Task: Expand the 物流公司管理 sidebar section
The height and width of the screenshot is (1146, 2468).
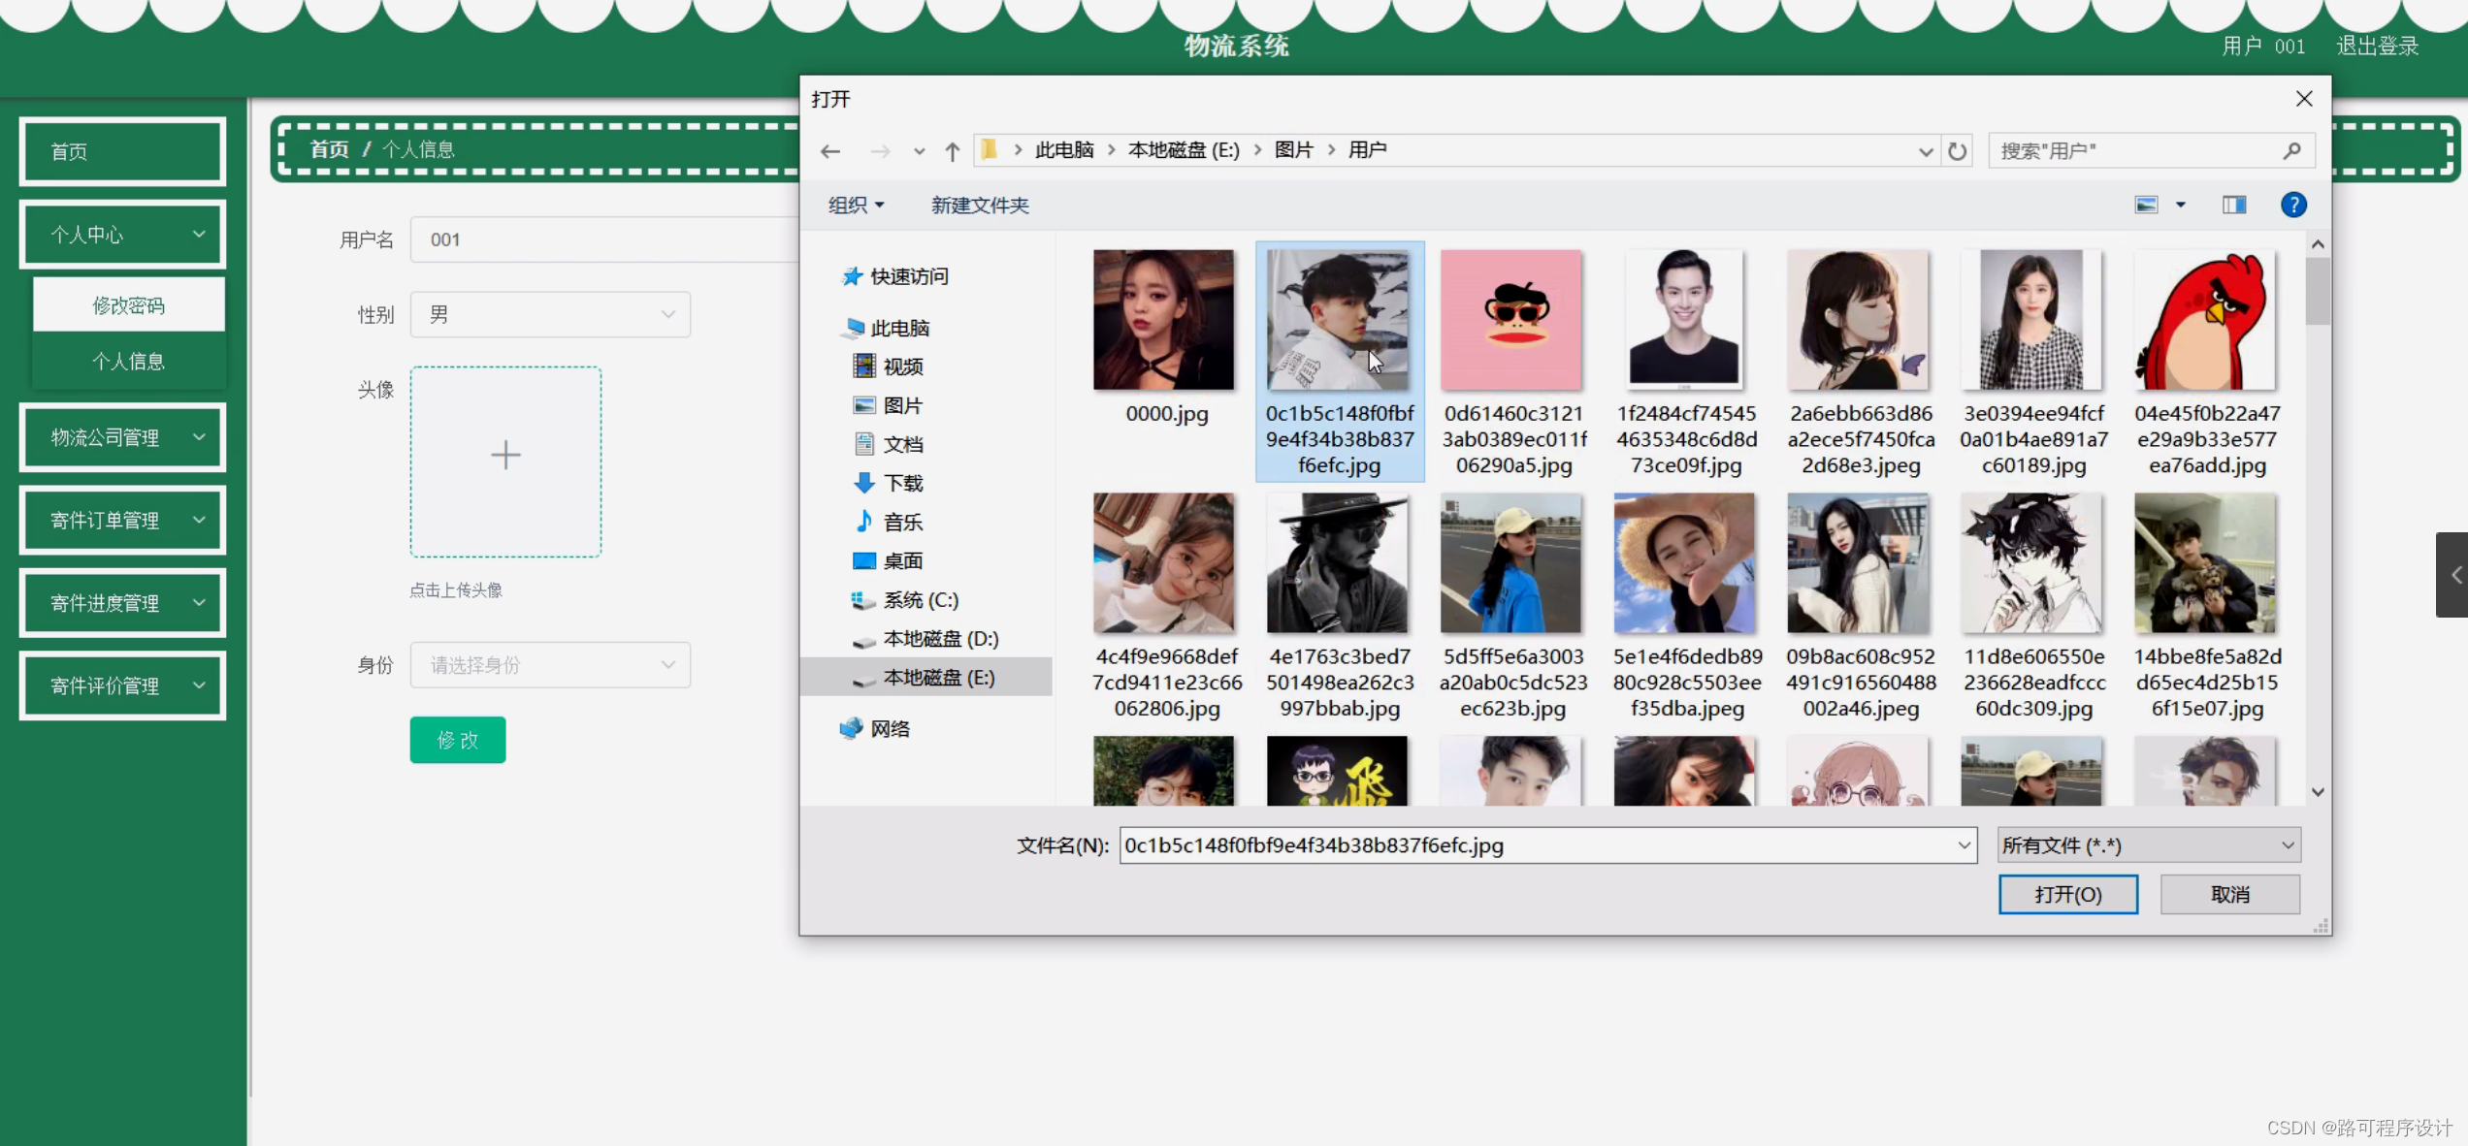Action: 123,437
